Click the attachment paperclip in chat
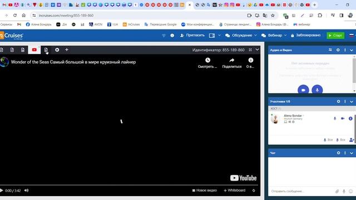356x200 pixels. 337,192
